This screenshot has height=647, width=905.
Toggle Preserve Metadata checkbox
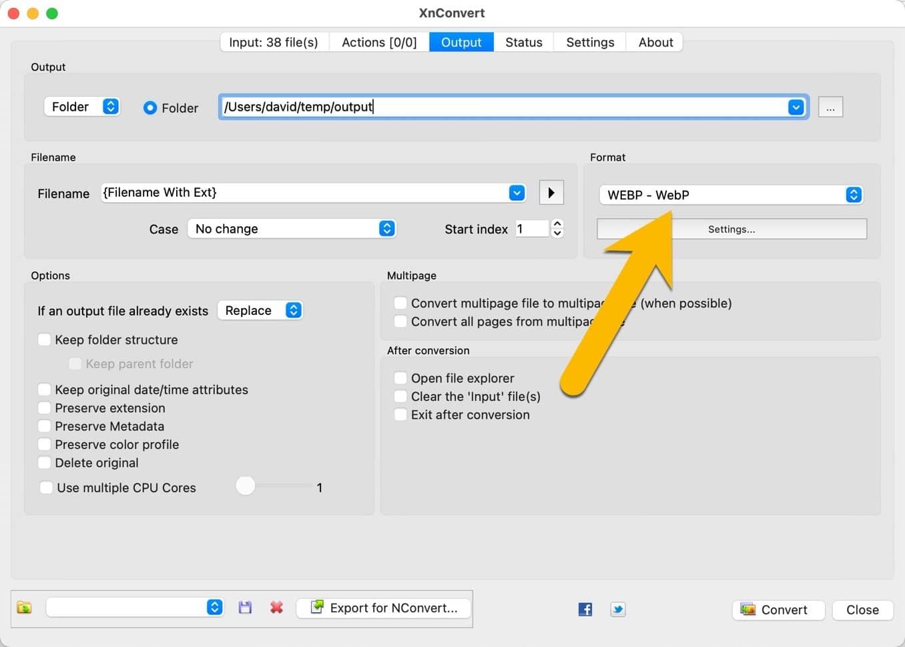coord(44,426)
